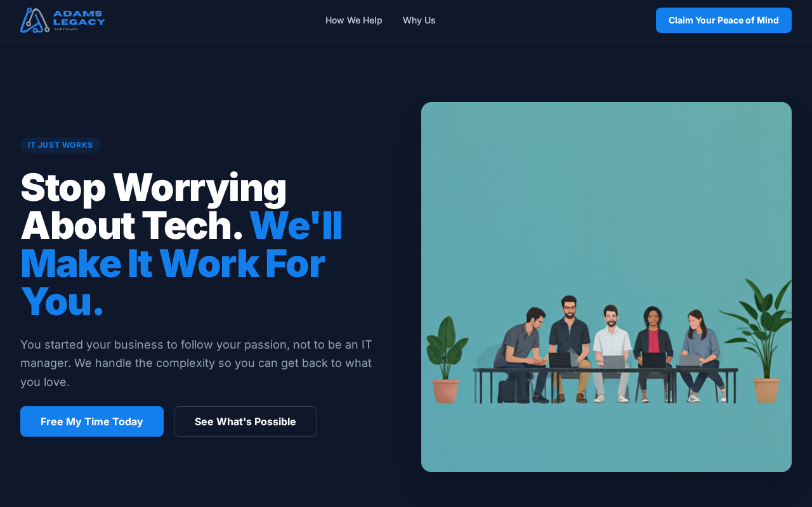
Task: Open the Why Us nav link
Action: click(x=419, y=20)
